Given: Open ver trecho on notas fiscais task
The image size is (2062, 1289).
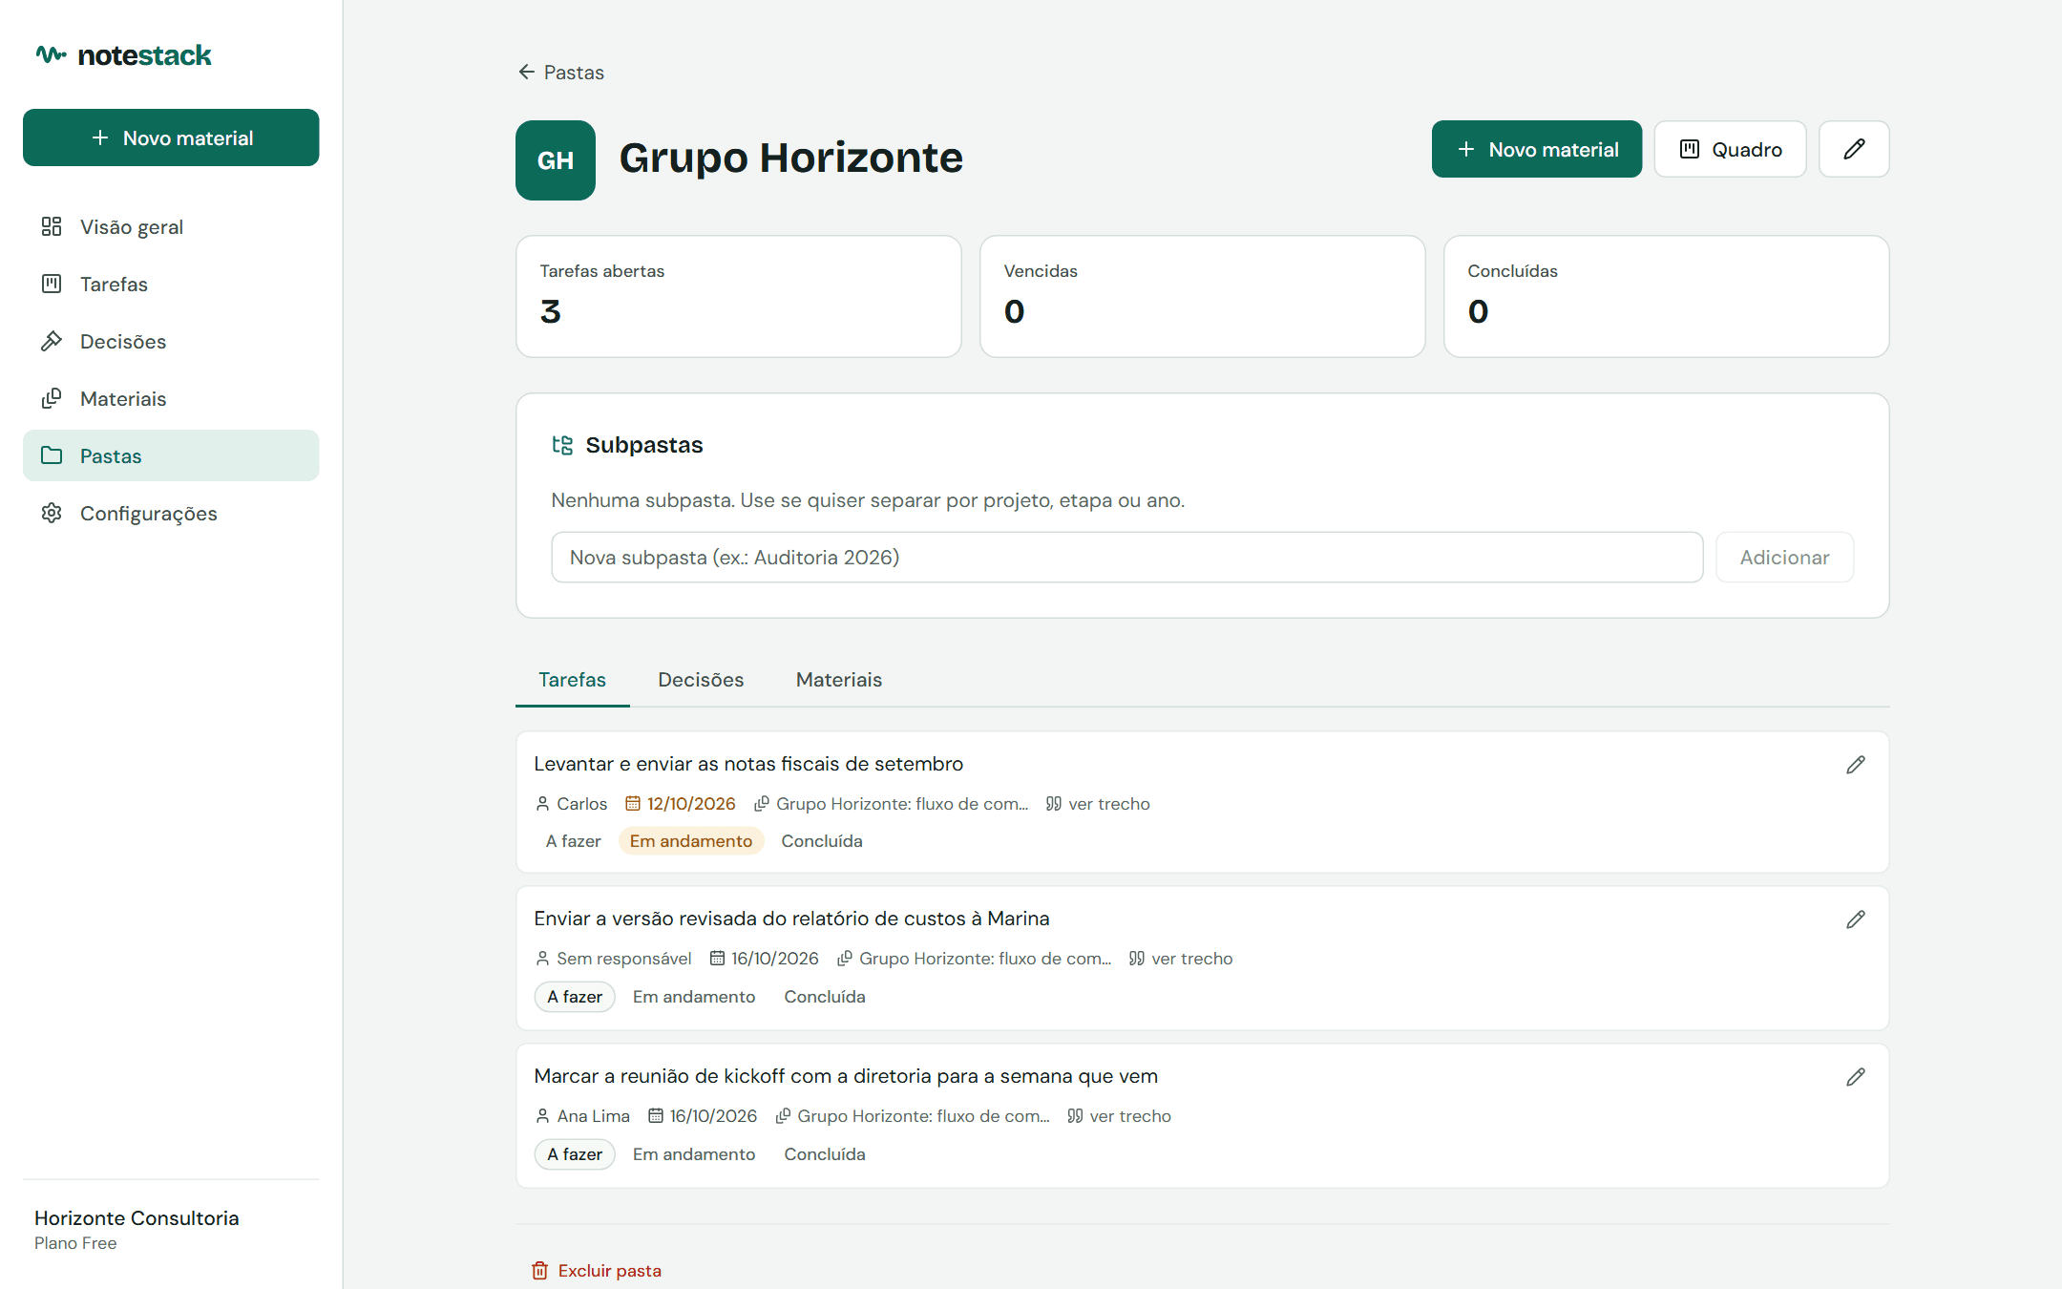Looking at the screenshot, I should (x=1098, y=804).
